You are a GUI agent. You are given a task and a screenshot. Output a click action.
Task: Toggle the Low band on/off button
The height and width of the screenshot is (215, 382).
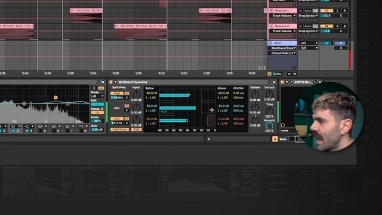(x=117, y=119)
